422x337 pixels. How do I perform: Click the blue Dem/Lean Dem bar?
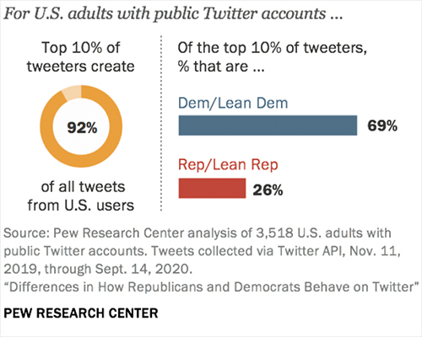(268, 126)
